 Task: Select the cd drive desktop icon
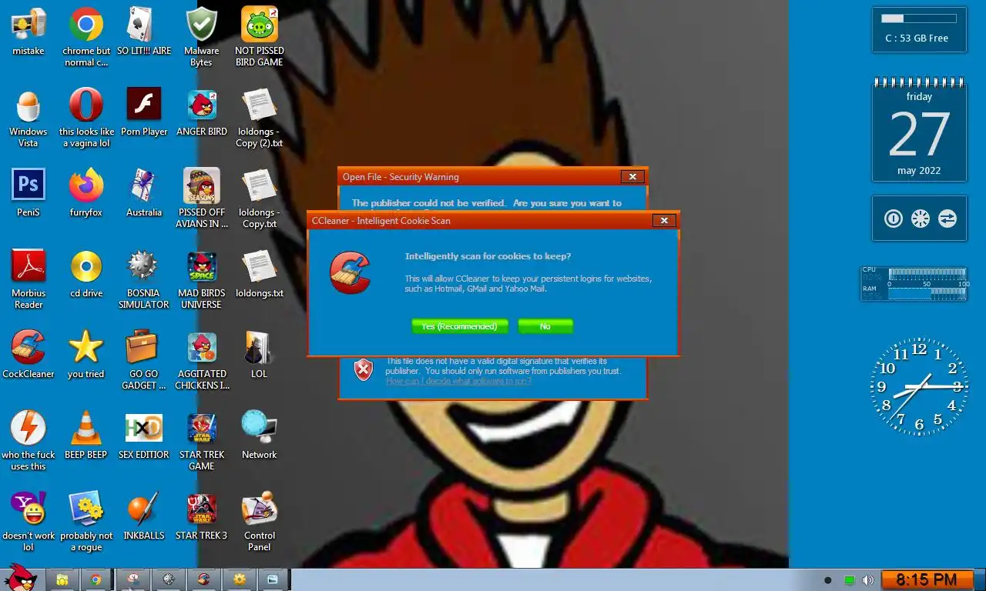coord(86,274)
